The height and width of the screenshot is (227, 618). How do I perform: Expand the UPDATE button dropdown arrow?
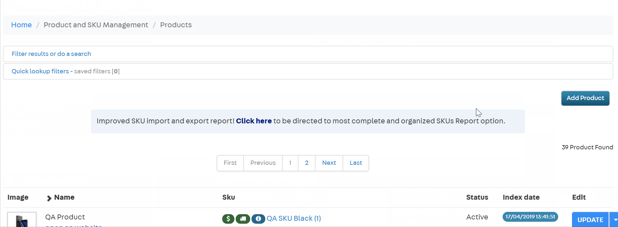(x=614, y=220)
